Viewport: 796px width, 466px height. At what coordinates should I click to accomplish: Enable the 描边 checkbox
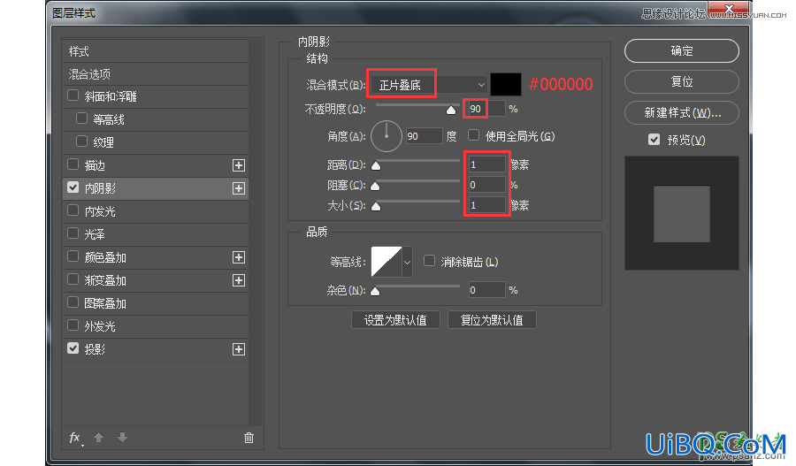73,164
